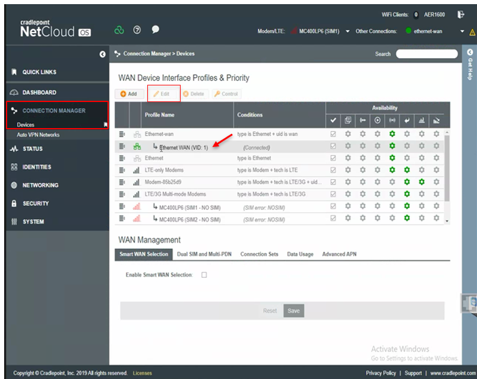Click the Search input field

[x=427, y=54]
